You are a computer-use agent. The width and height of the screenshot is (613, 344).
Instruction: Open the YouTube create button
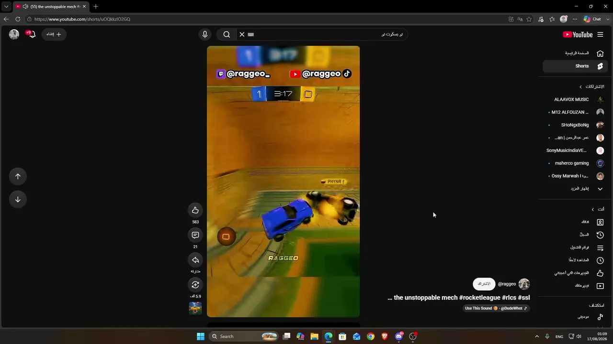[54, 34]
